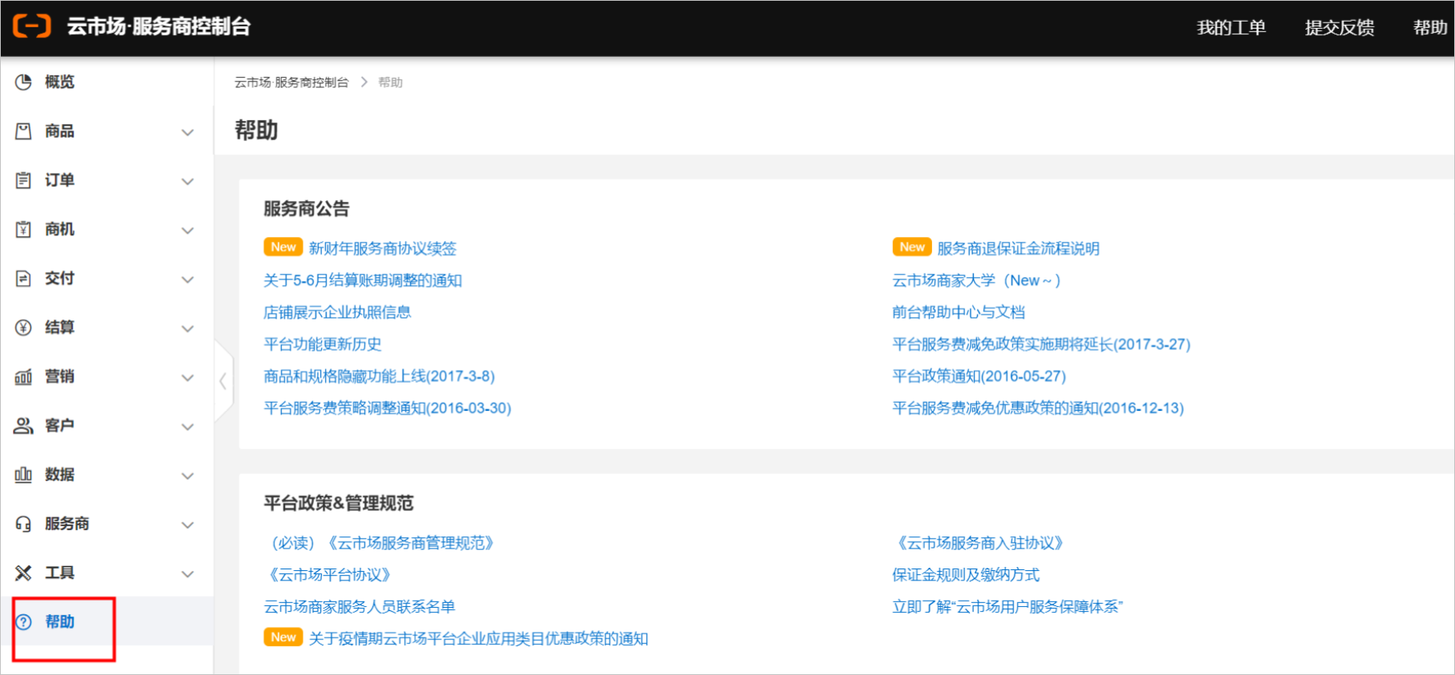Click the 帮助 breadcrumb current page text
Viewport: 1455px width, 675px height.
(x=391, y=82)
